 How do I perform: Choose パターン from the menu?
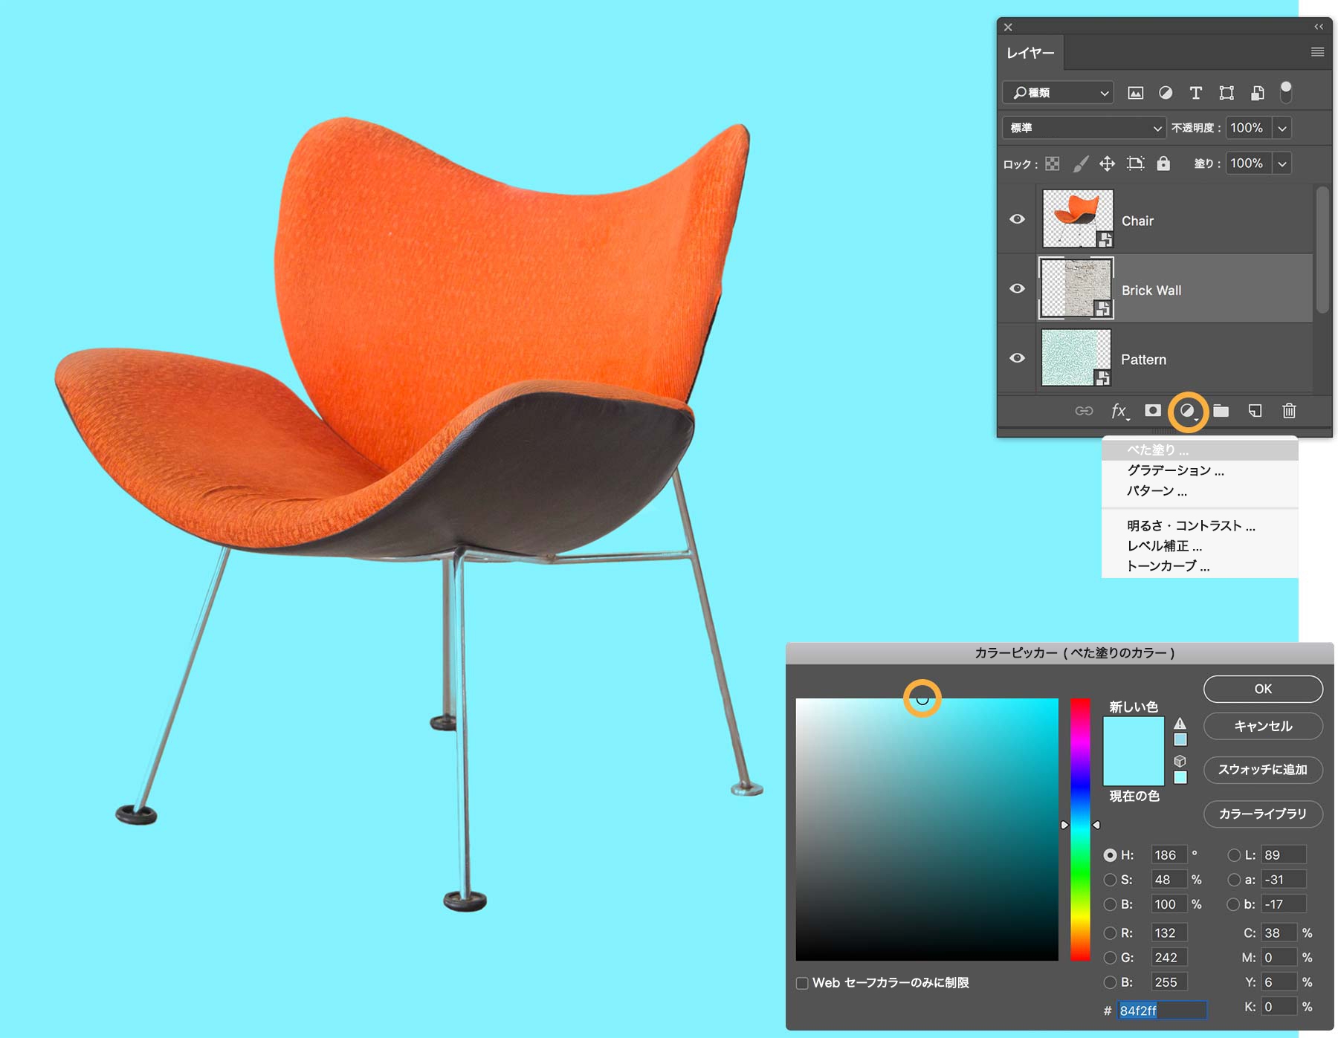(x=1200, y=490)
